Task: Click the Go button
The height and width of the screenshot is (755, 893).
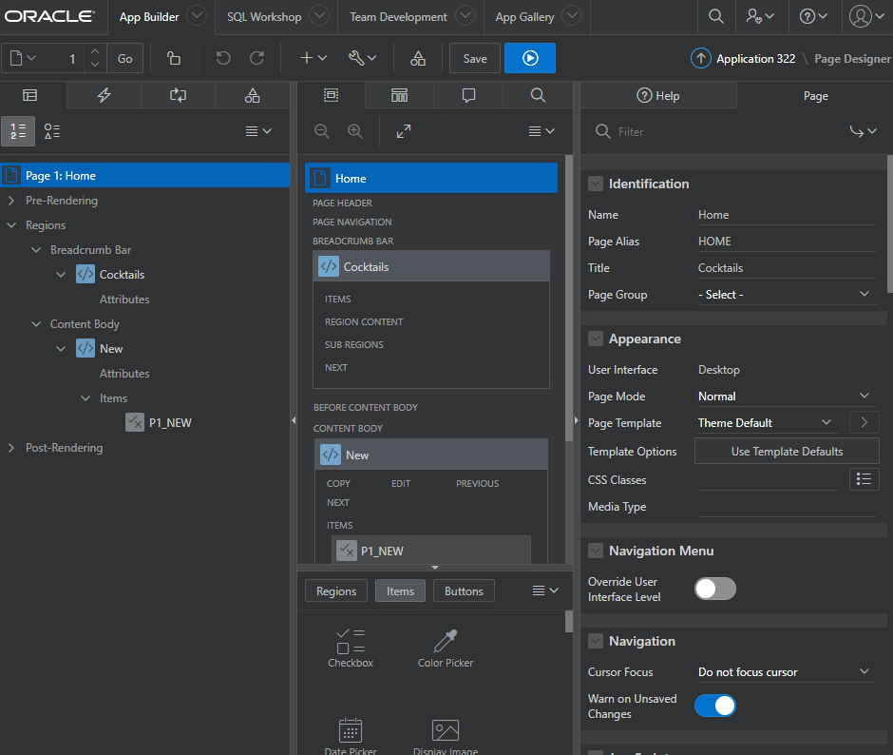Action: pyautogui.click(x=124, y=58)
